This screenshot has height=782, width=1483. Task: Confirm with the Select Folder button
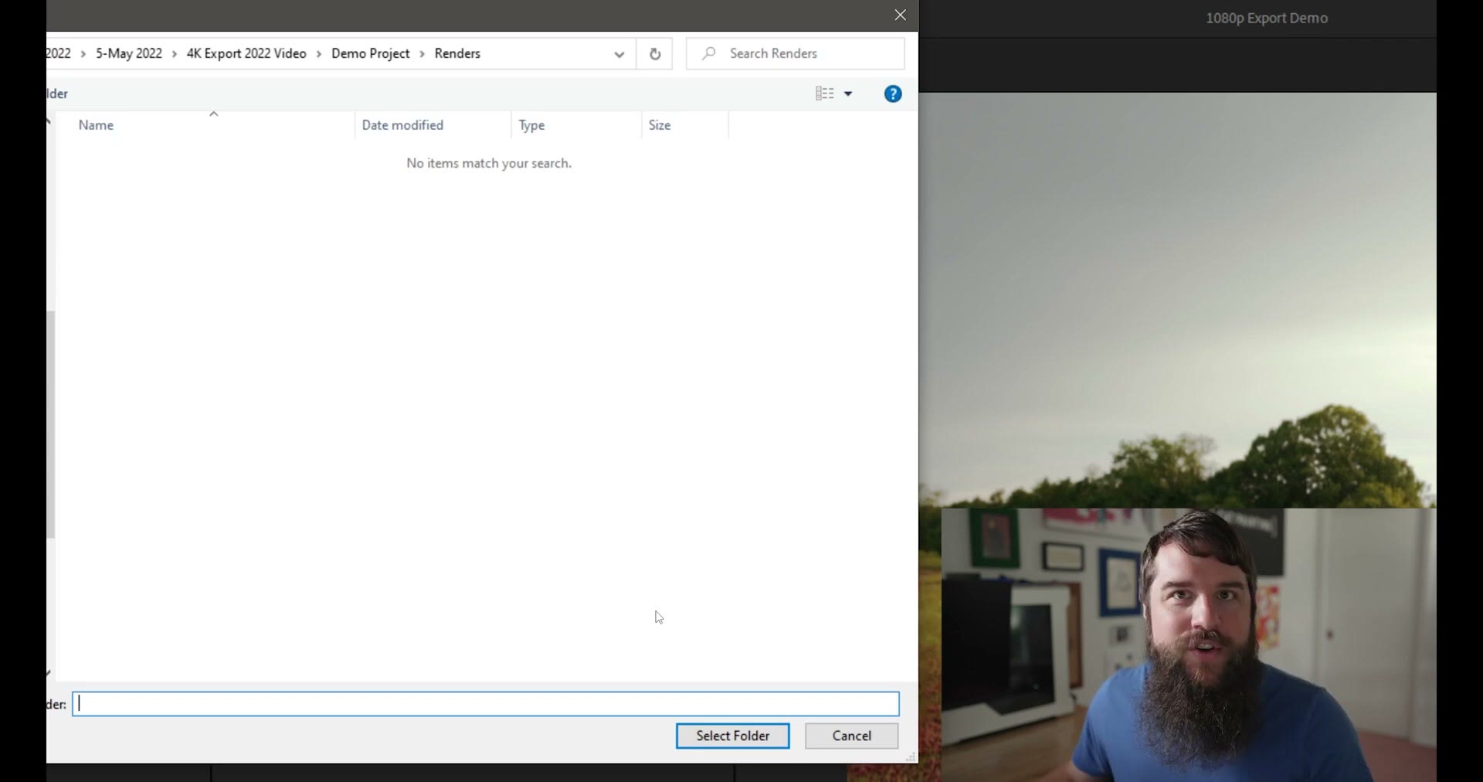733,736
